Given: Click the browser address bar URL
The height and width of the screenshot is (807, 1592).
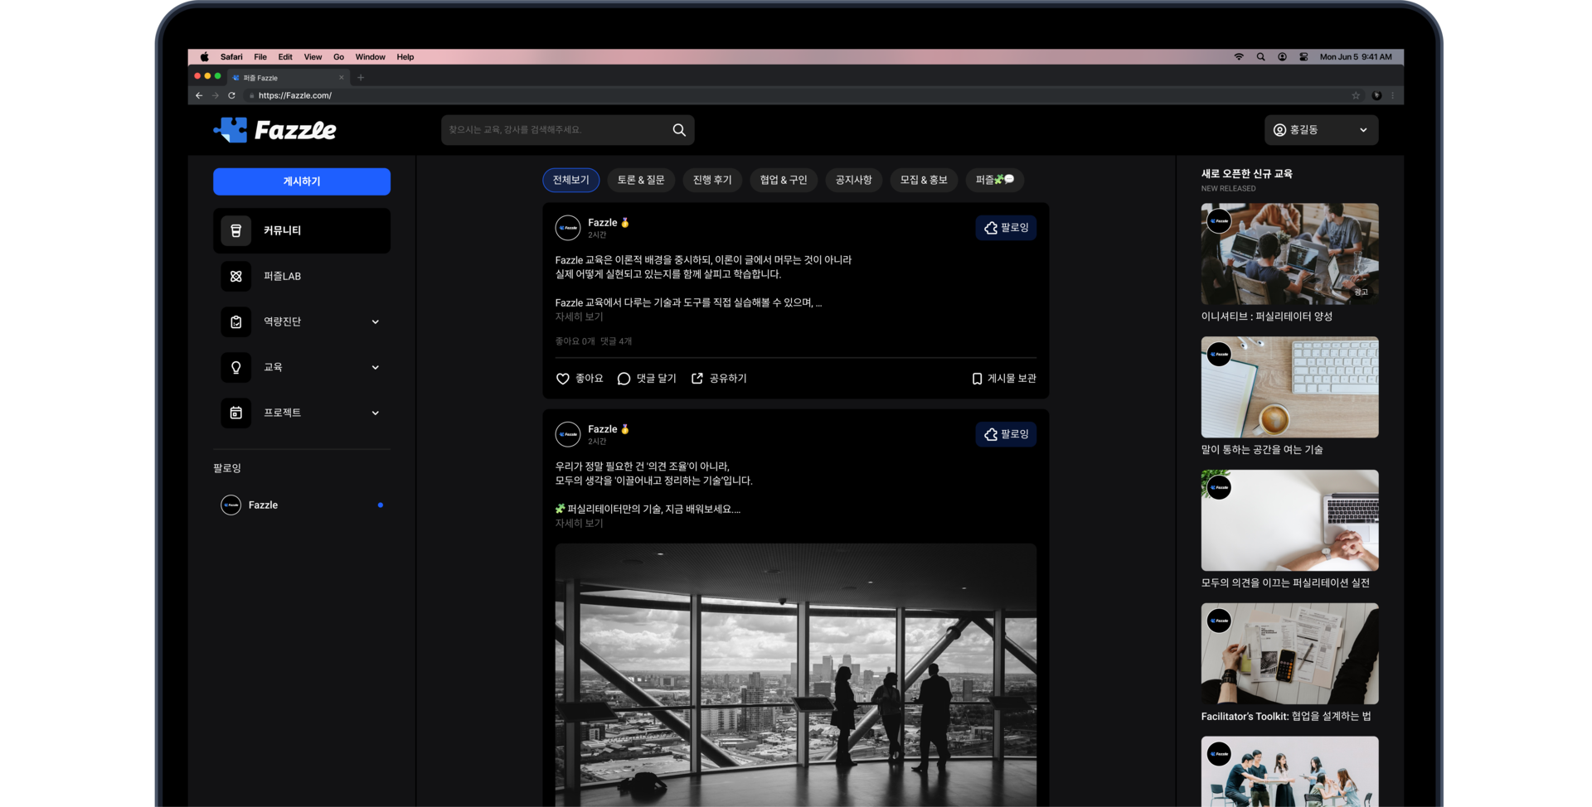Looking at the screenshot, I should pyautogui.click(x=295, y=95).
